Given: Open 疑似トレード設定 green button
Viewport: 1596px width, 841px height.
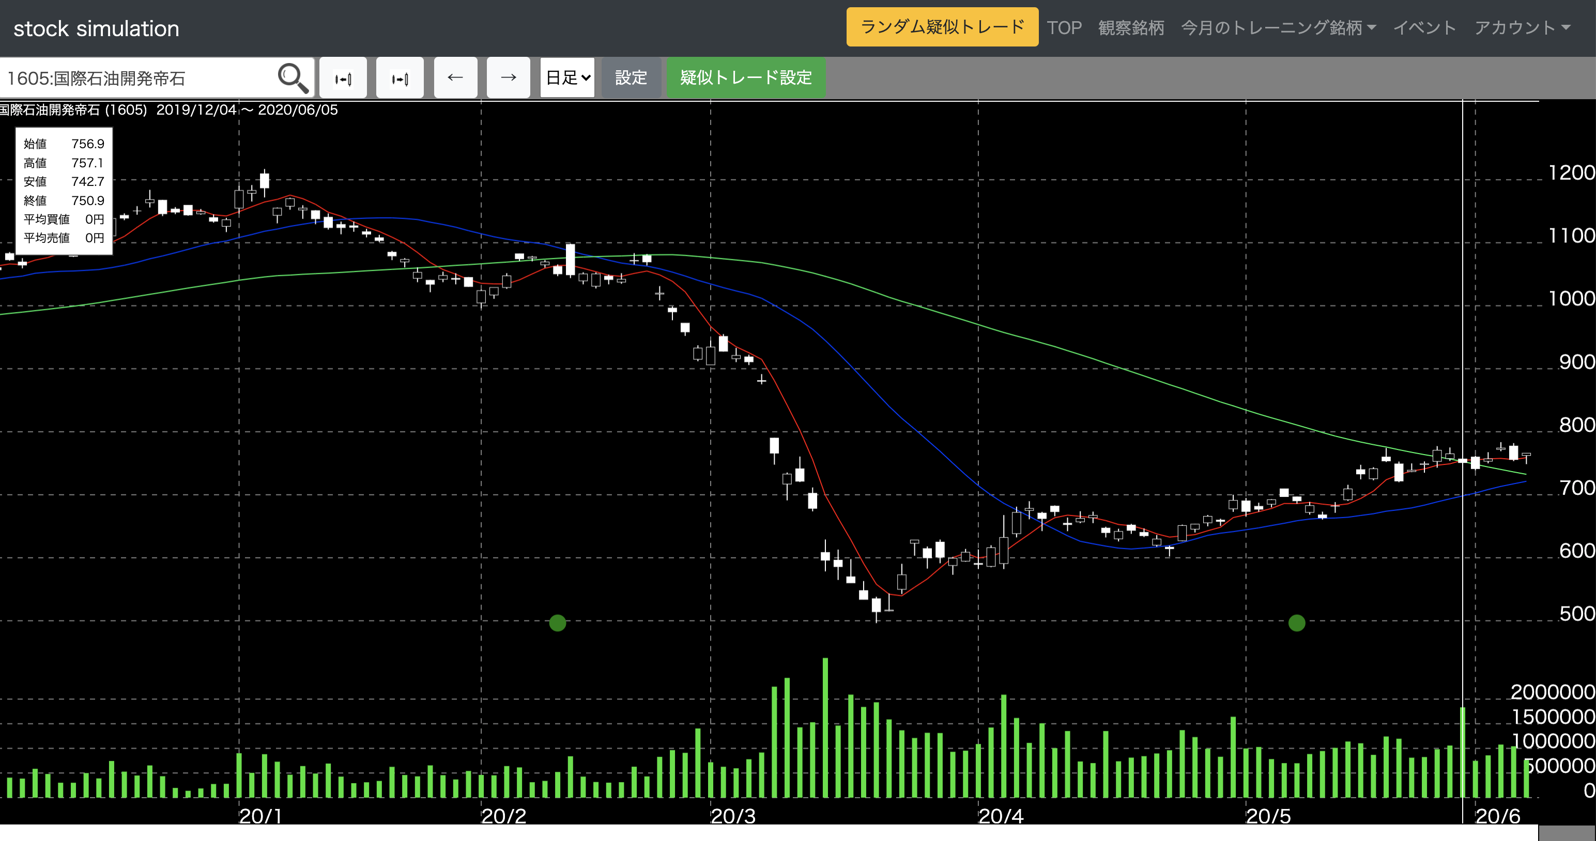Looking at the screenshot, I should (745, 78).
